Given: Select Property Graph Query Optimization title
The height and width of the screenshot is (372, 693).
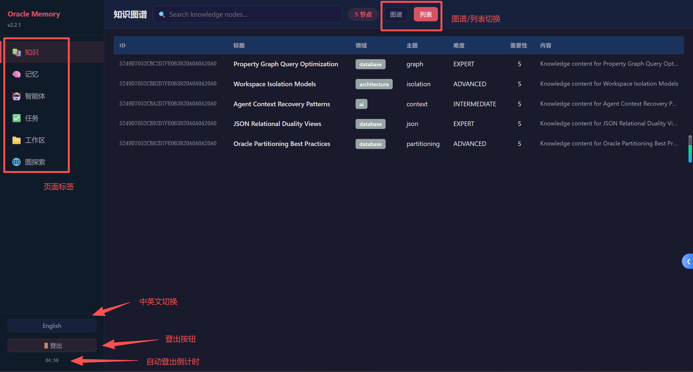Looking at the screenshot, I should click(286, 64).
